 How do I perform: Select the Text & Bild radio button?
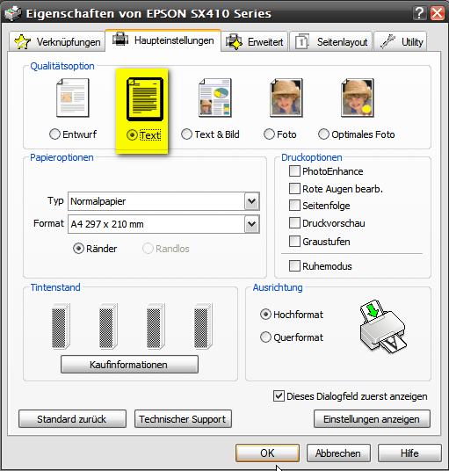point(186,134)
